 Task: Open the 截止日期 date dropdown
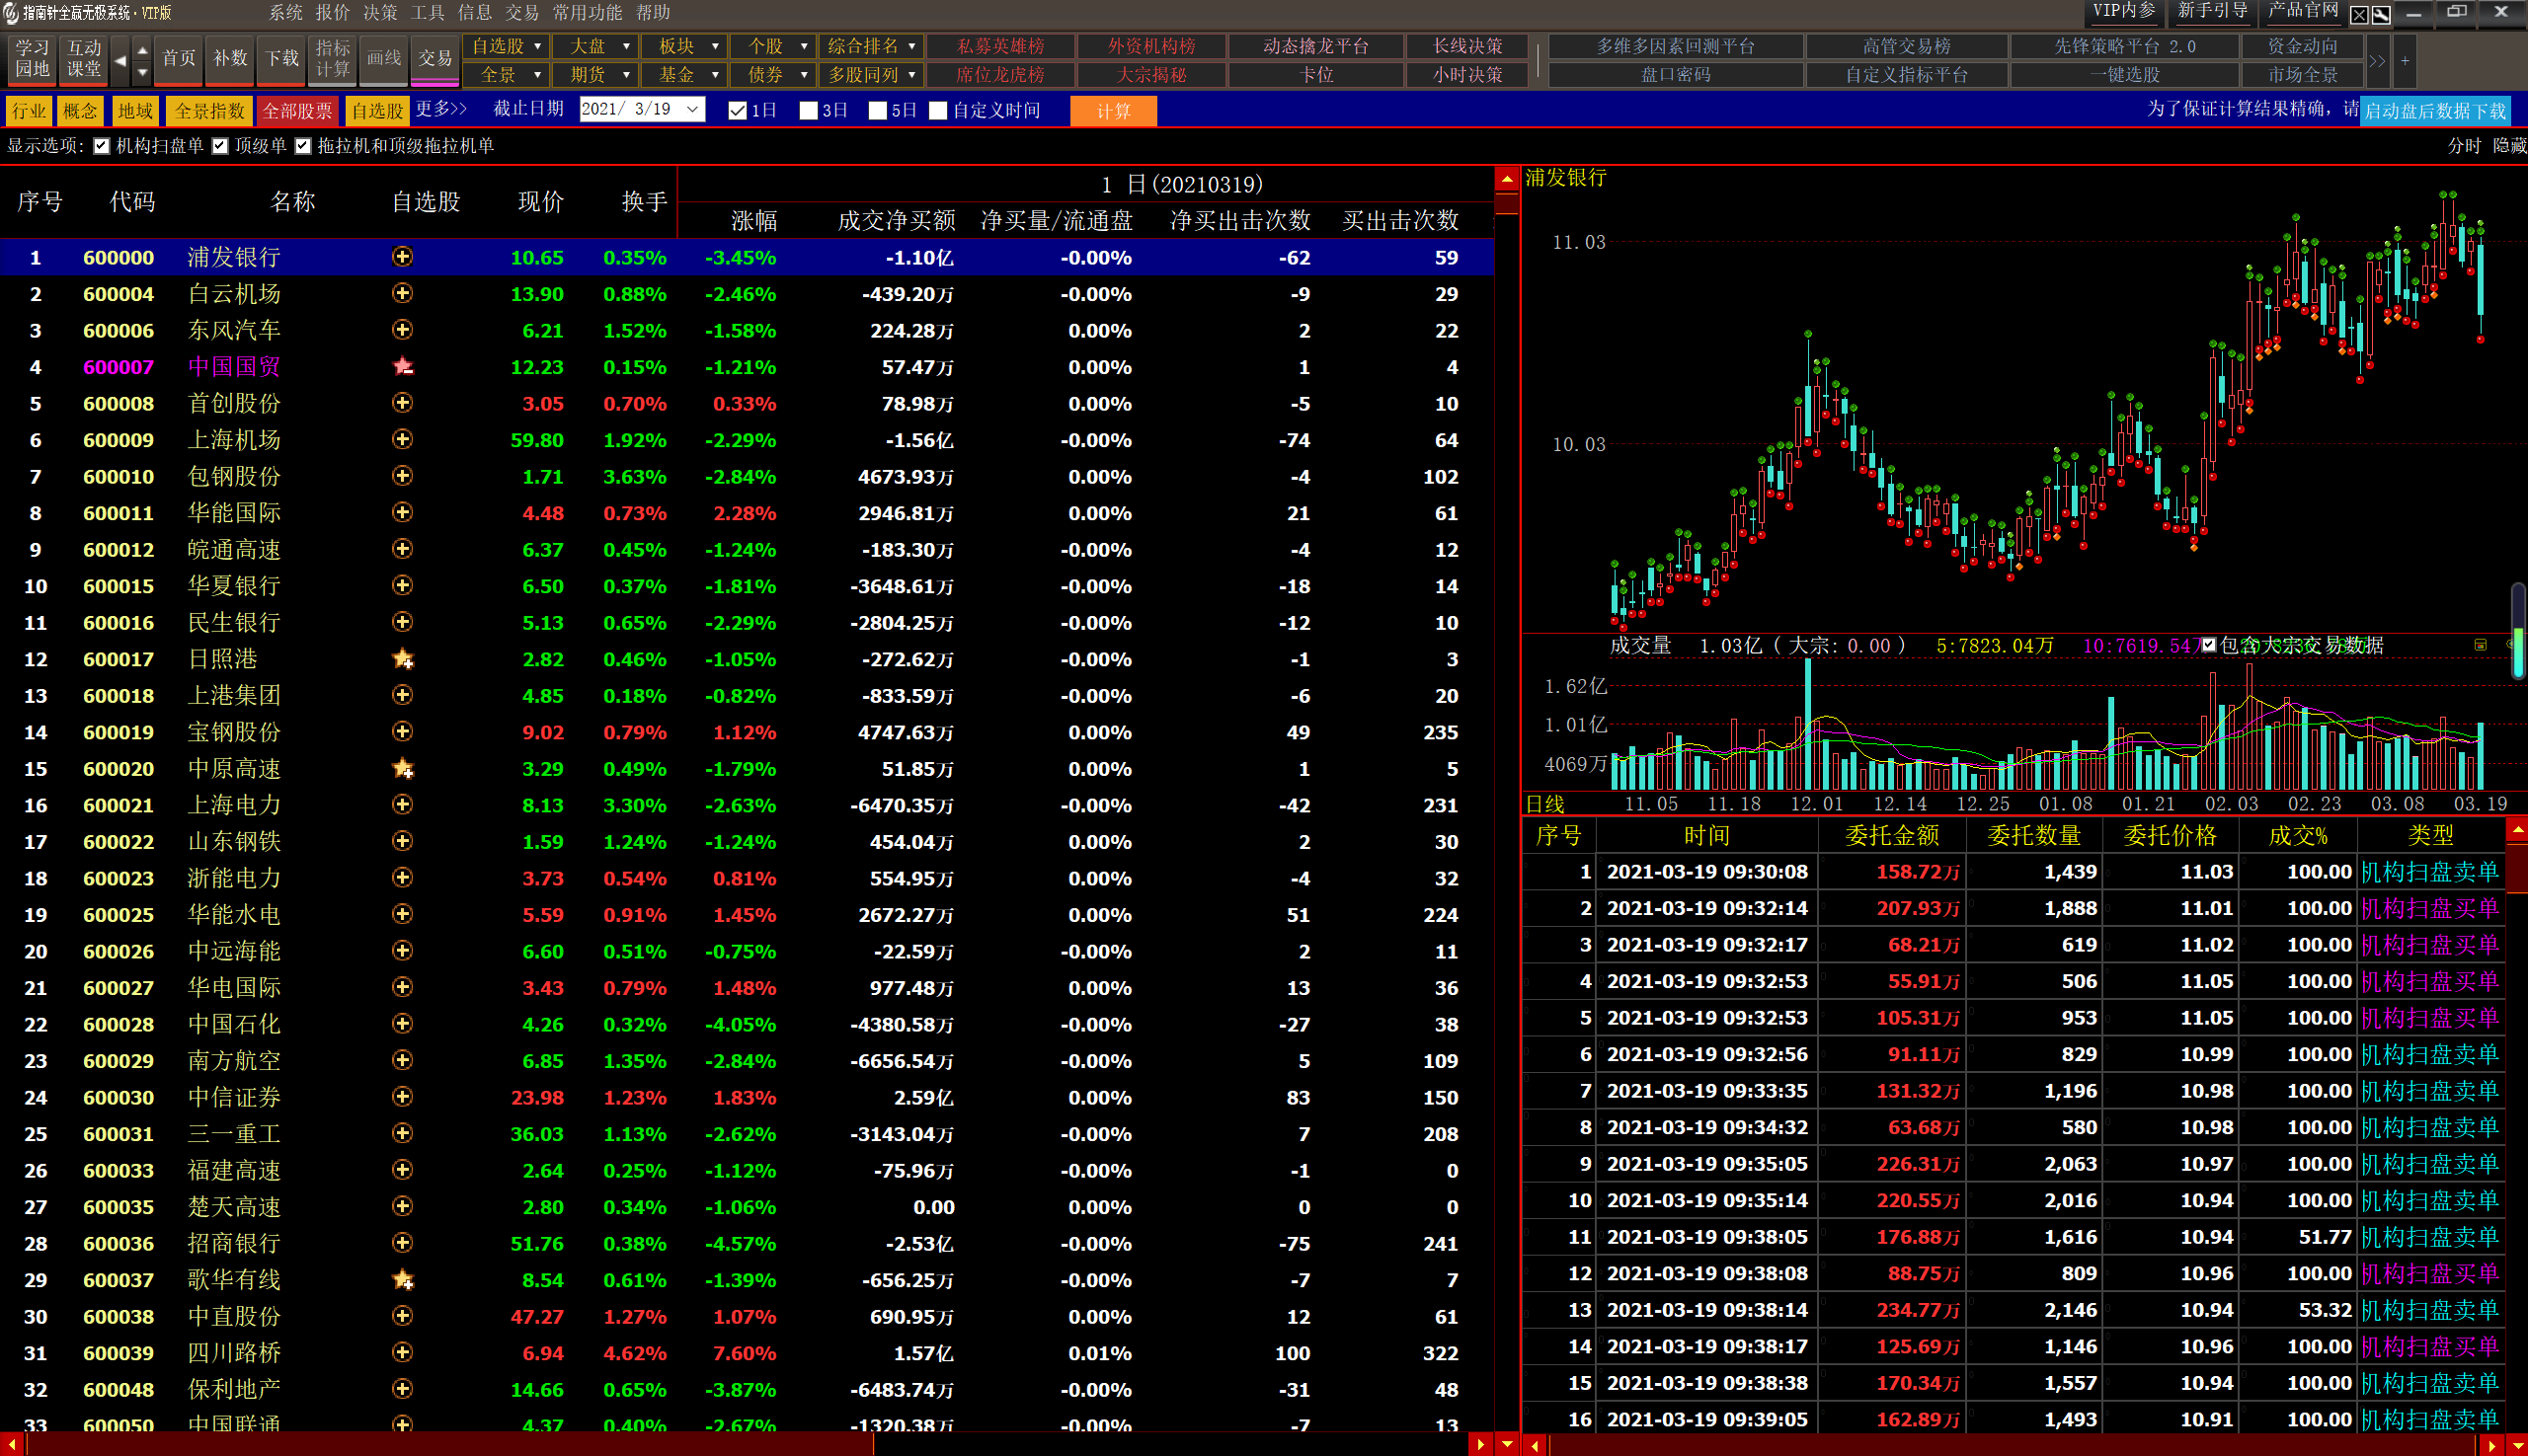pos(692,109)
